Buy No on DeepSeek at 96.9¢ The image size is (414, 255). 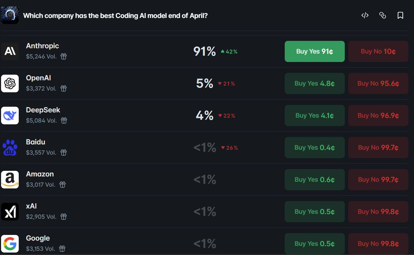pyautogui.click(x=378, y=116)
